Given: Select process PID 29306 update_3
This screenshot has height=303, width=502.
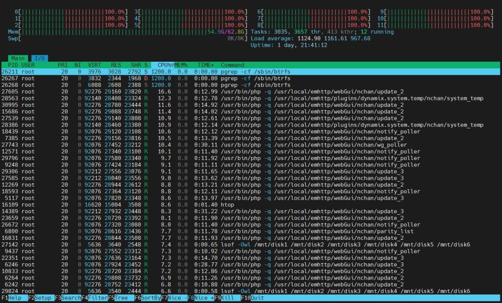Looking at the screenshot, I should point(250,172).
